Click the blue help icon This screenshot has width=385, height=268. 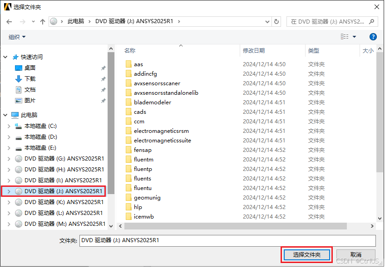click(373, 37)
